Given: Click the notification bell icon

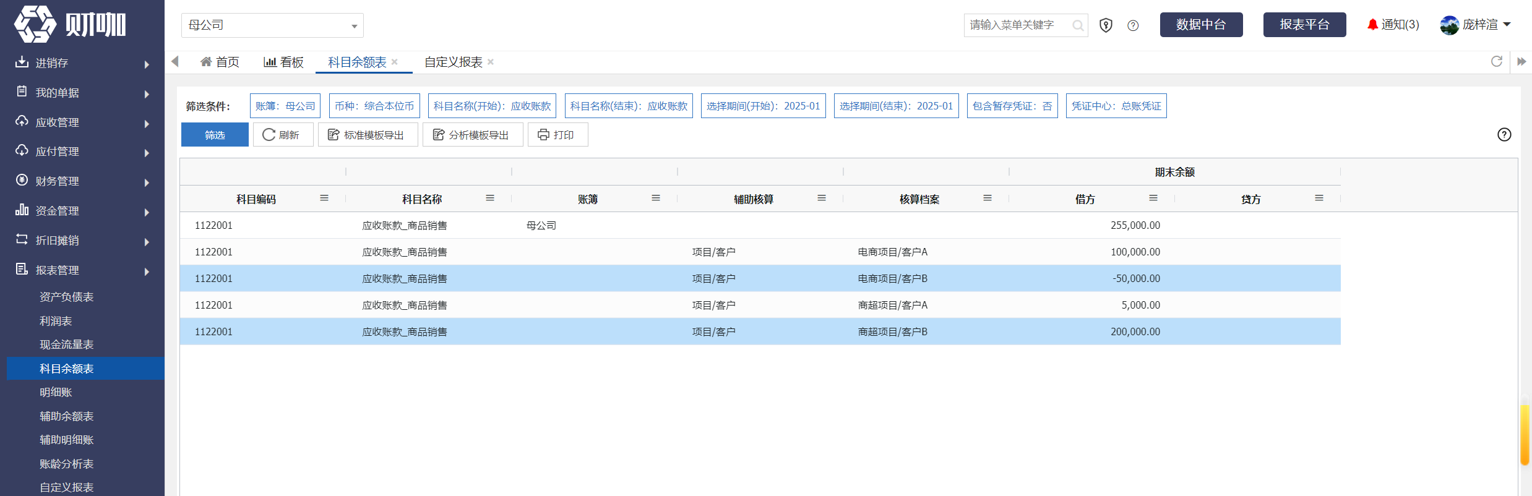Looking at the screenshot, I should pyautogui.click(x=1372, y=25).
